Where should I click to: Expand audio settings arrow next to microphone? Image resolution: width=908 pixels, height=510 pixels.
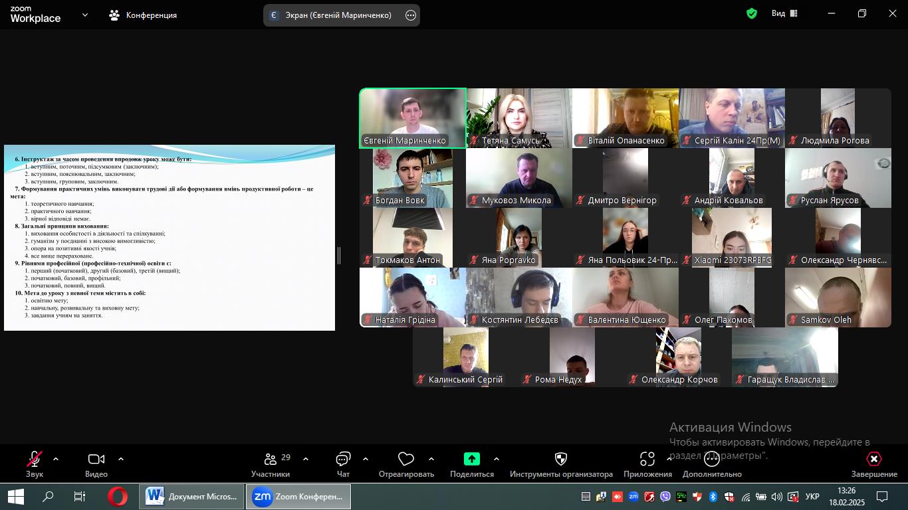click(x=56, y=459)
